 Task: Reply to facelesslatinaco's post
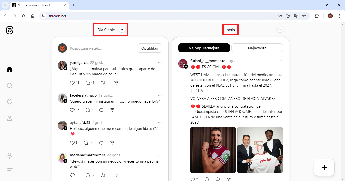pyautogui.click(x=88, y=110)
